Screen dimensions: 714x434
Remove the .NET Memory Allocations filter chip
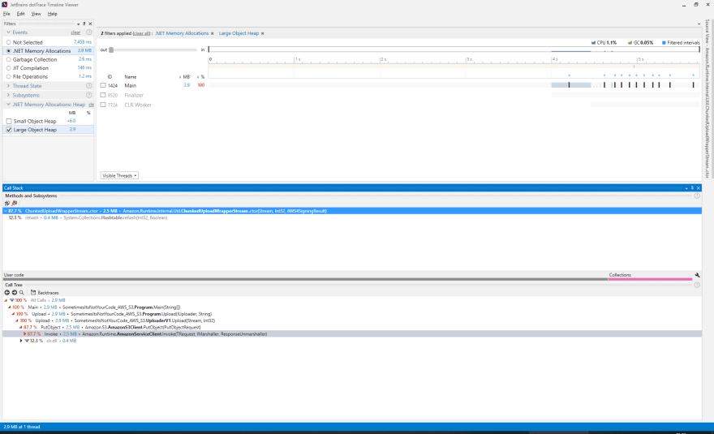tap(213, 33)
